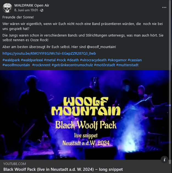
Task: Open the Black Woolf Pack YouTube title
Action: tap(63, 169)
